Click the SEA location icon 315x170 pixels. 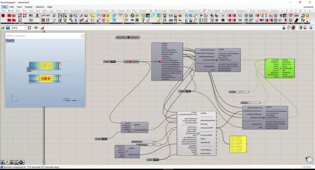pos(37,16)
